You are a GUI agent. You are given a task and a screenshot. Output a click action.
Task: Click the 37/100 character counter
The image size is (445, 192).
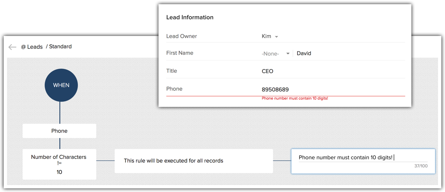[x=420, y=166]
